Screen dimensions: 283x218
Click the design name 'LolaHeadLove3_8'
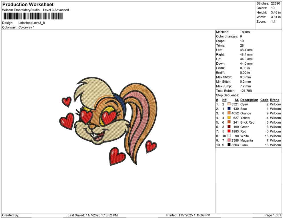coord(31,23)
